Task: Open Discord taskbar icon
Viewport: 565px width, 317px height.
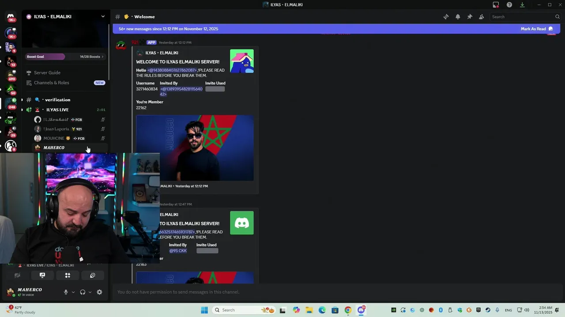Action: coord(361,310)
